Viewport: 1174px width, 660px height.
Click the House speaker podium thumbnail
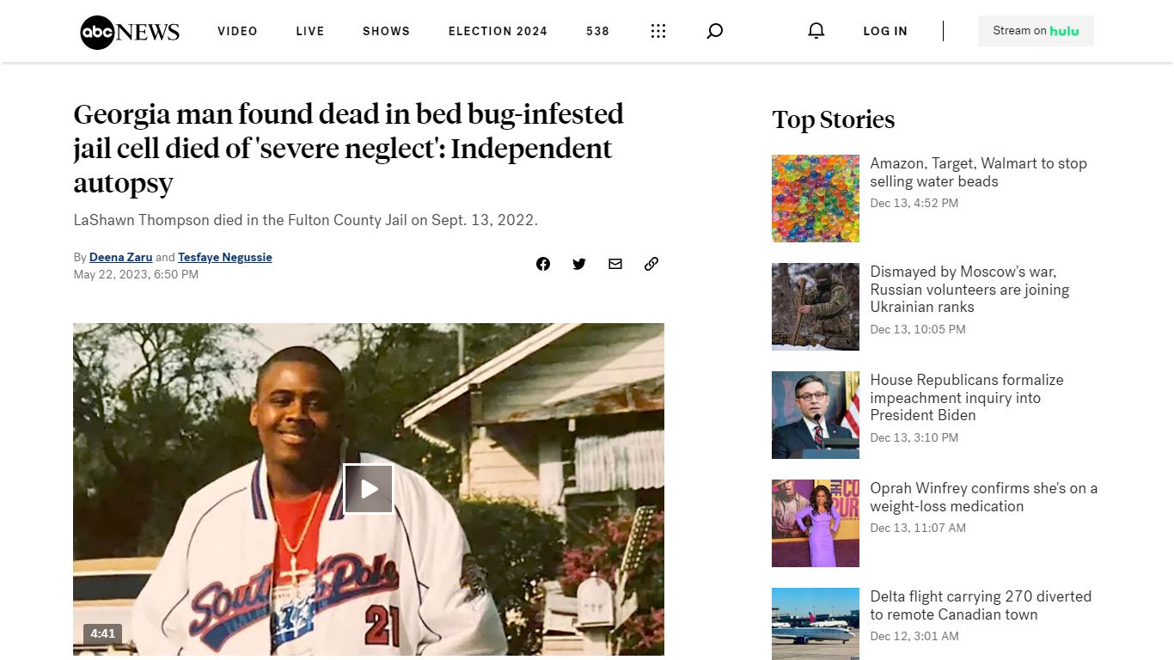coord(816,415)
